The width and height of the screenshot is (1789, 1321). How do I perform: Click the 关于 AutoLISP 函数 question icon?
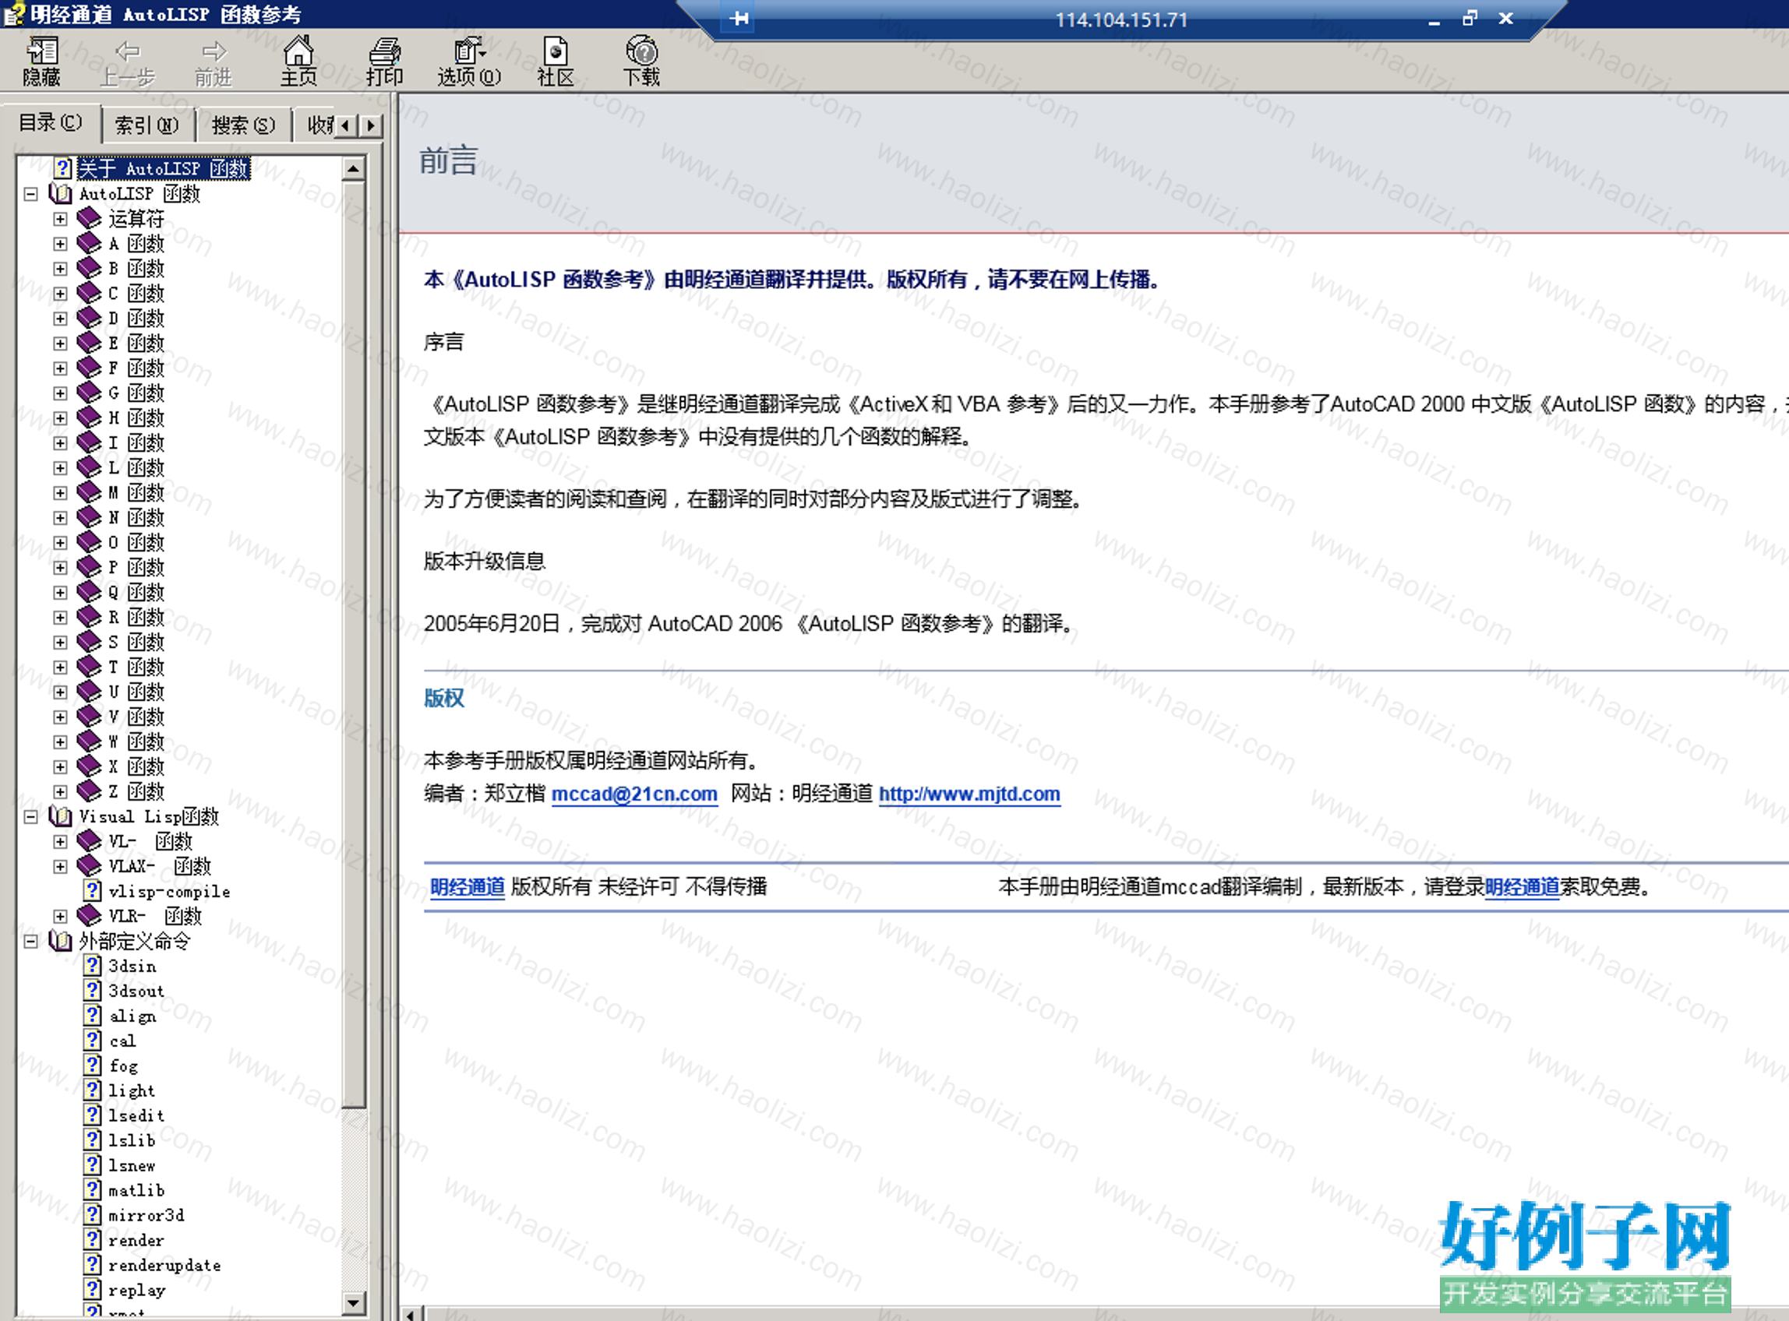pyautogui.click(x=63, y=169)
